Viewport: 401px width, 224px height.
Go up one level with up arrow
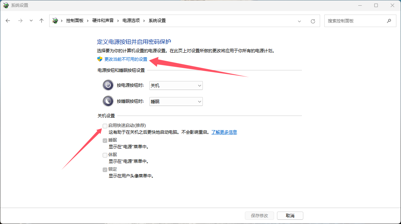click(41, 21)
